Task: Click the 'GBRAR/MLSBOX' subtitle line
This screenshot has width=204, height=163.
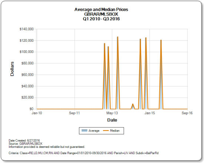Action: 101,14
